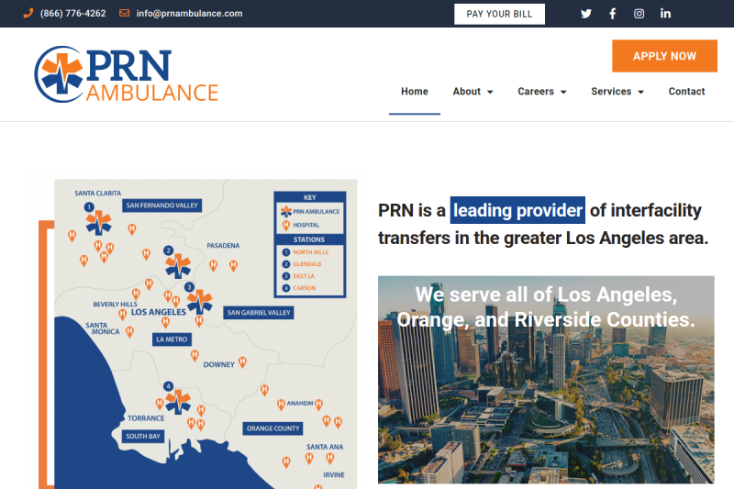Click station 3 ambulance star on map
This screenshot has width=734, height=489.
199,302
